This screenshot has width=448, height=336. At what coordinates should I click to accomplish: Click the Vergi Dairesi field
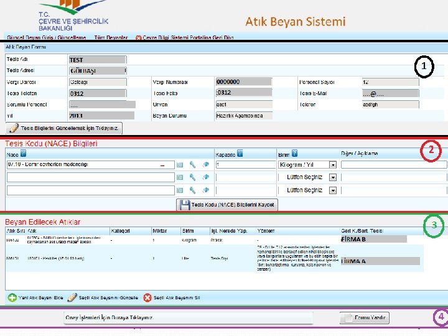(98, 82)
